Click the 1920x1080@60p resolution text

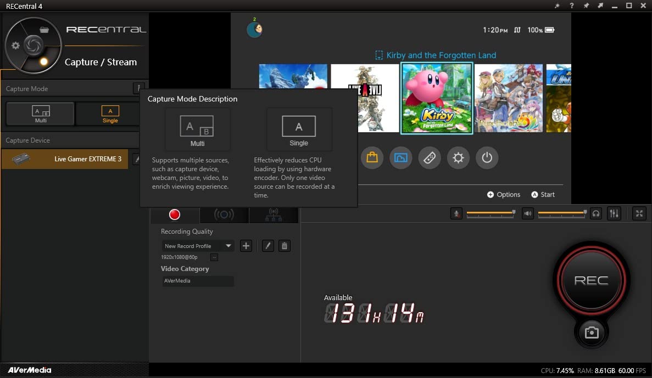tap(179, 257)
